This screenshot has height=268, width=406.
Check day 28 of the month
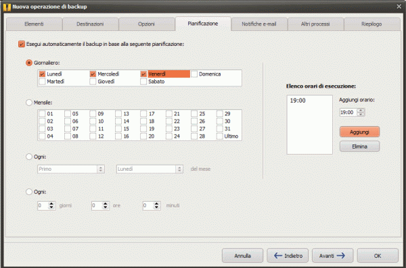pyautogui.click(x=194, y=136)
